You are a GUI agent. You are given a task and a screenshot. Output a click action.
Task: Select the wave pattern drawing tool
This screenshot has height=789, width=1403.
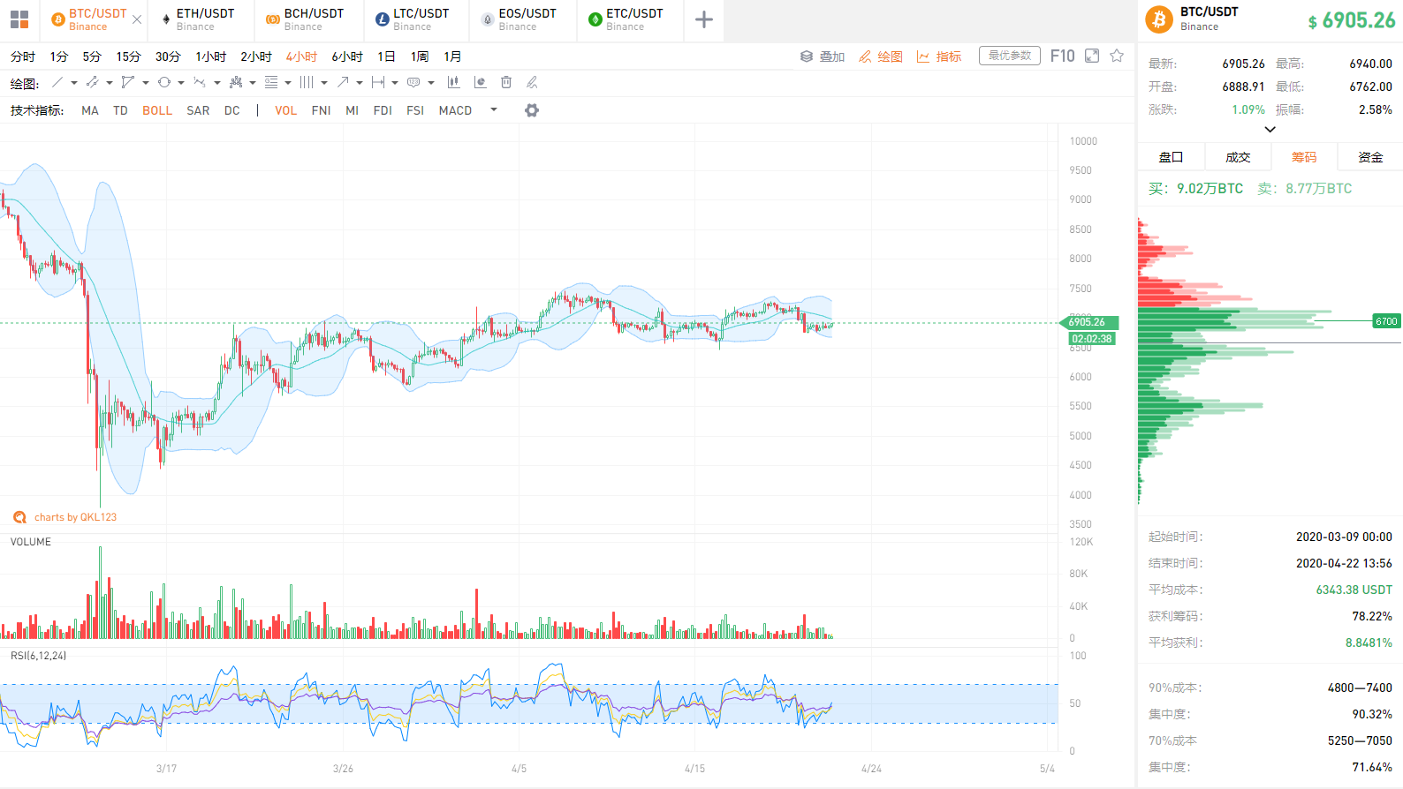click(200, 82)
